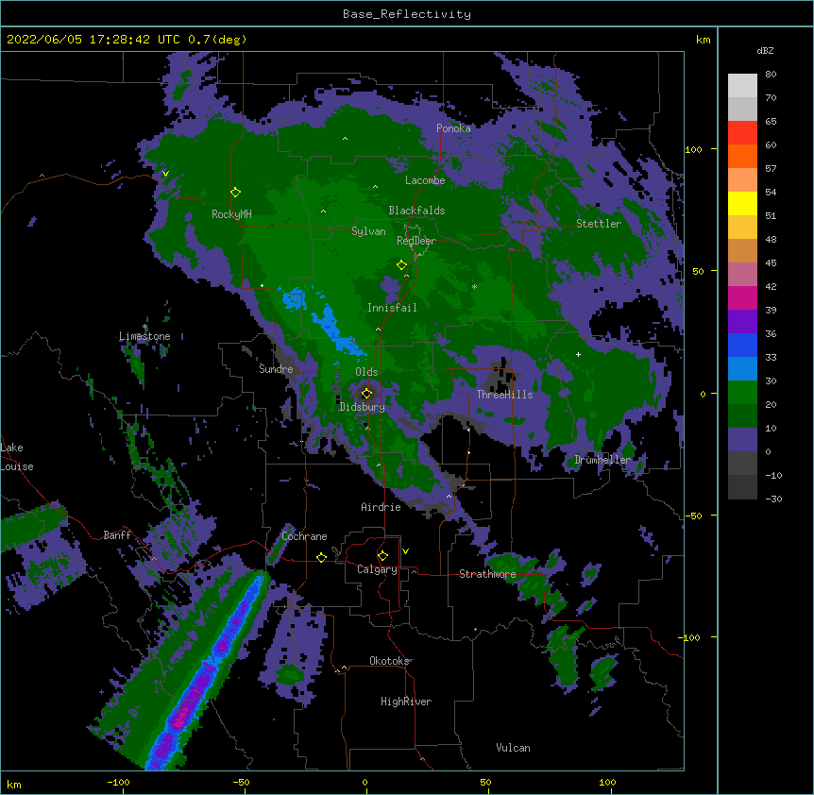Select the yellow diamond marker southeast of Cochrane
The width and height of the screenshot is (814, 795).
click(321, 557)
